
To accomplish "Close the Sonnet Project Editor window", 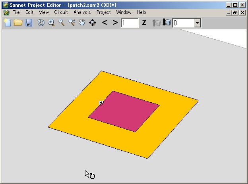I will [242, 5].
